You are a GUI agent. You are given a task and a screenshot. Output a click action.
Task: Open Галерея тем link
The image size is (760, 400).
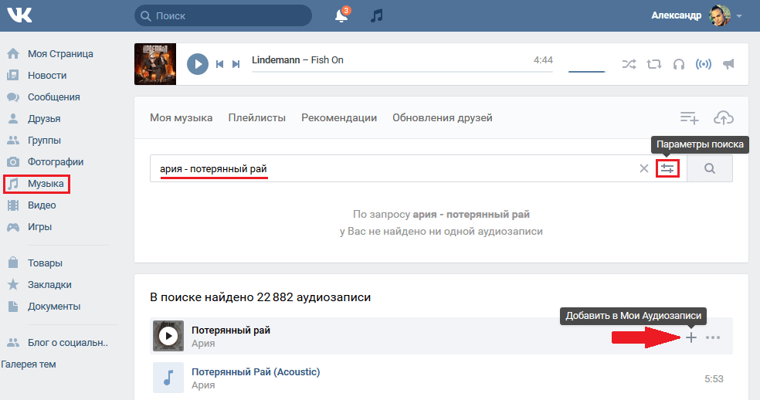pyautogui.click(x=28, y=364)
